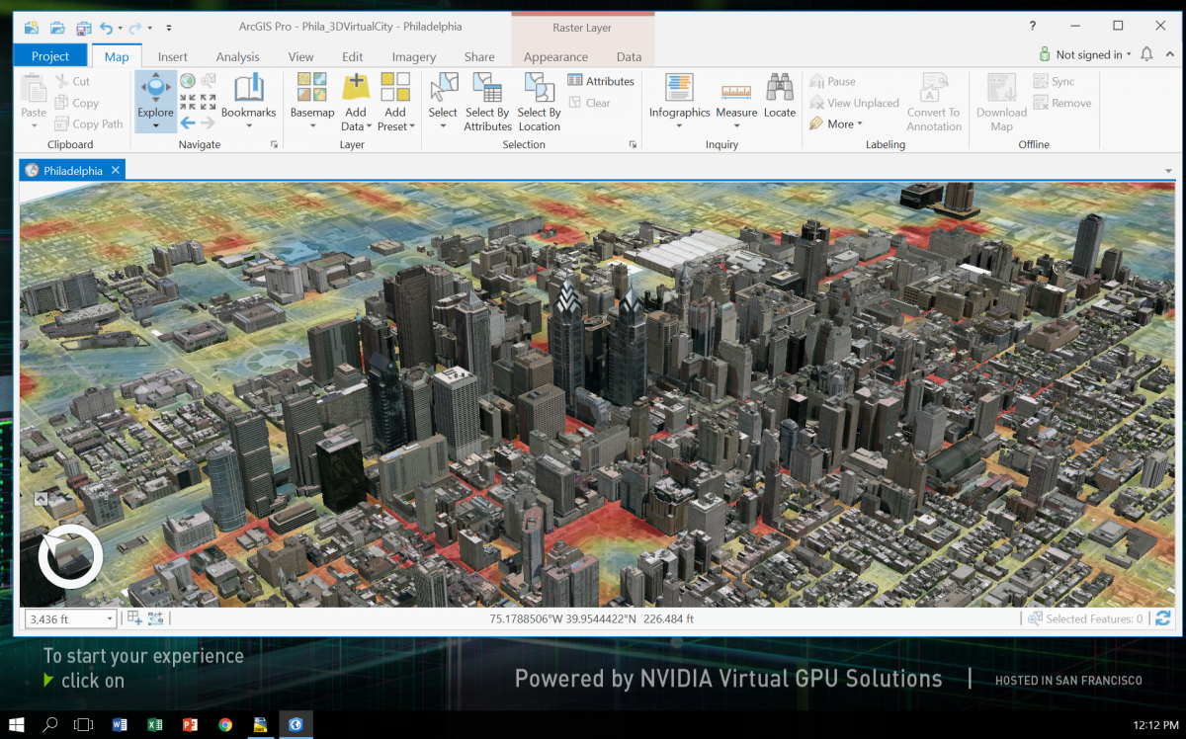1186x739 pixels.
Task: Click the Add Preset icon
Action: tap(395, 88)
